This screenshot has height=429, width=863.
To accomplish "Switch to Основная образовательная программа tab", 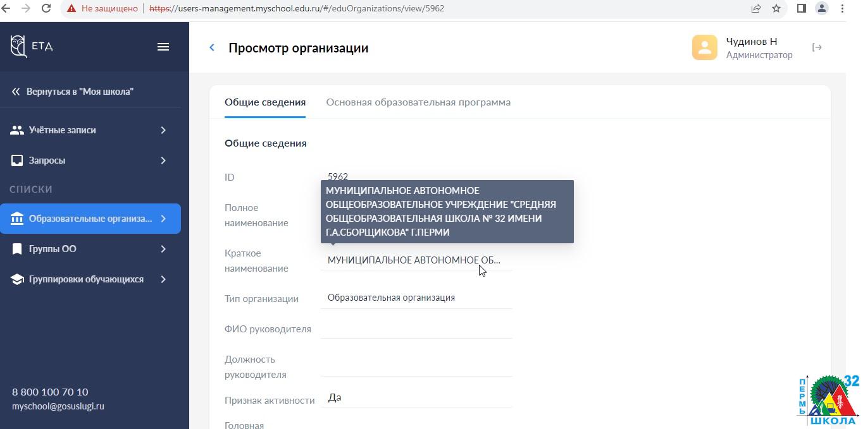I will 418,102.
